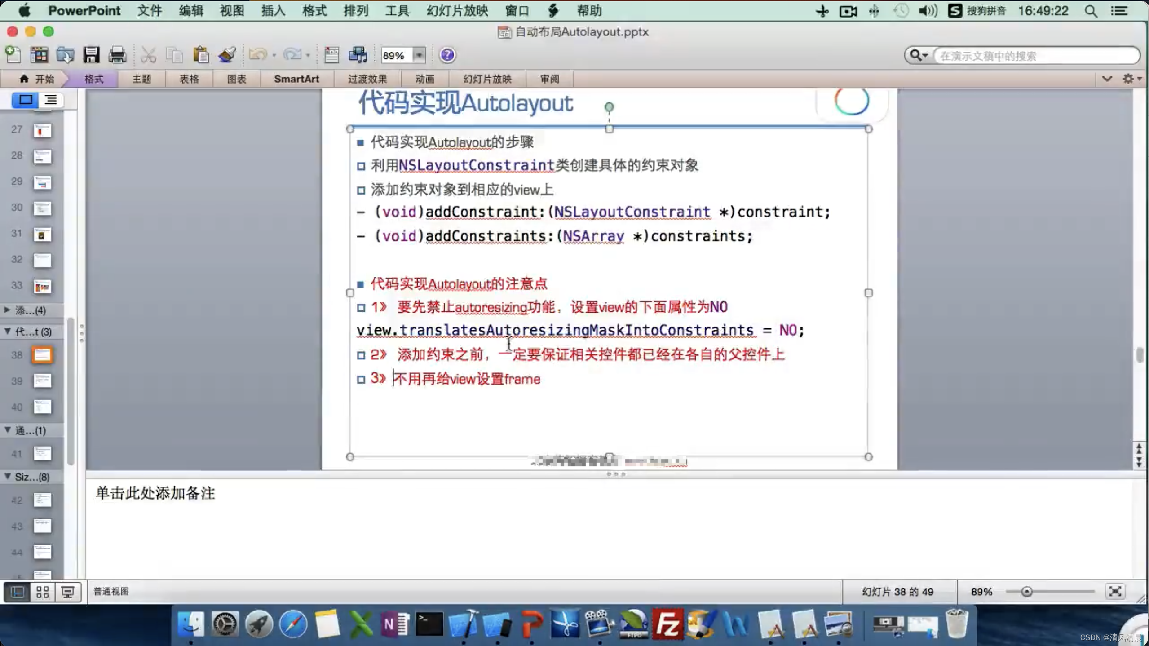The height and width of the screenshot is (646, 1149).
Task: Expand slide group 添...(4) in panel
Action: point(7,310)
